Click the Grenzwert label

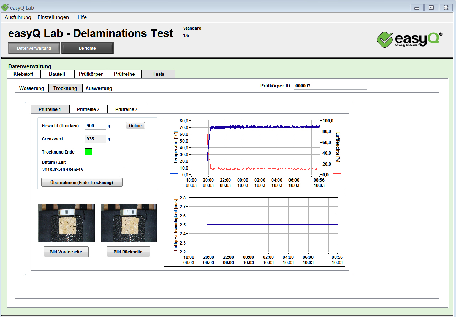[x=52, y=139]
